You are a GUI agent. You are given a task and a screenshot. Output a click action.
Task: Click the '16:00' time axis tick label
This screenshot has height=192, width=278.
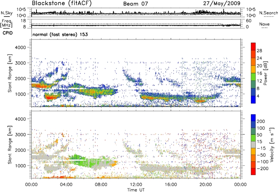pos(171,185)
